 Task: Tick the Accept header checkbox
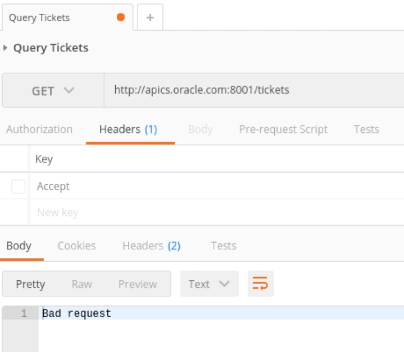(x=19, y=186)
